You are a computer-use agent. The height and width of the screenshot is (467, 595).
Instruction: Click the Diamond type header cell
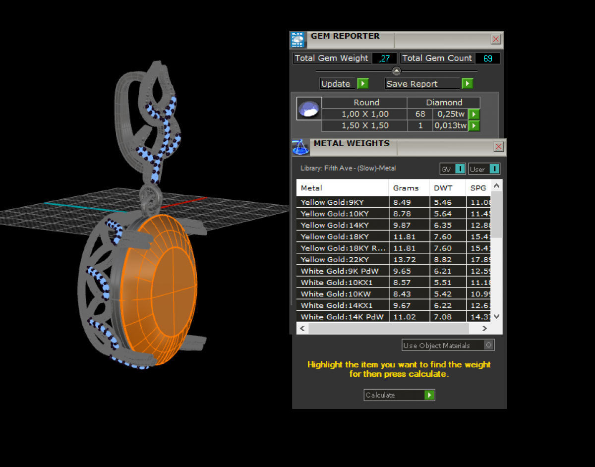444,103
